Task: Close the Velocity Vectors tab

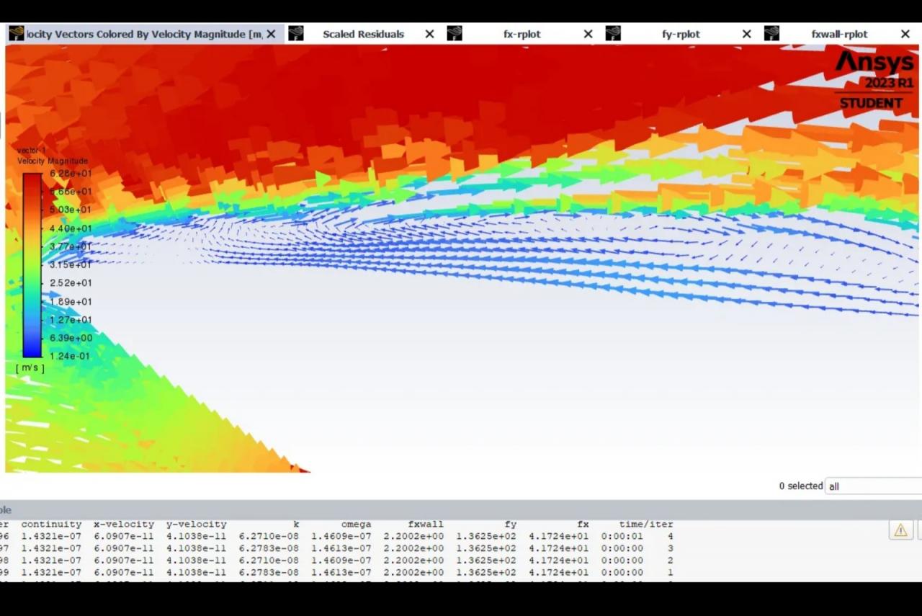Action: pyautogui.click(x=271, y=34)
